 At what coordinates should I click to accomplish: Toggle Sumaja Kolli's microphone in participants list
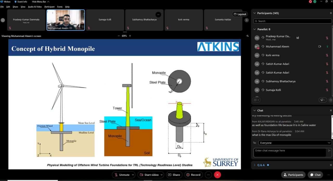(327, 90)
